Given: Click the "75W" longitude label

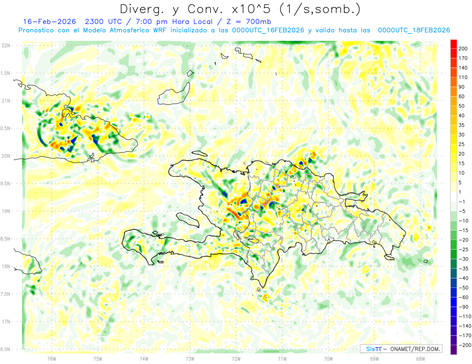Looking at the screenshot, I should (x=98, y=359).
